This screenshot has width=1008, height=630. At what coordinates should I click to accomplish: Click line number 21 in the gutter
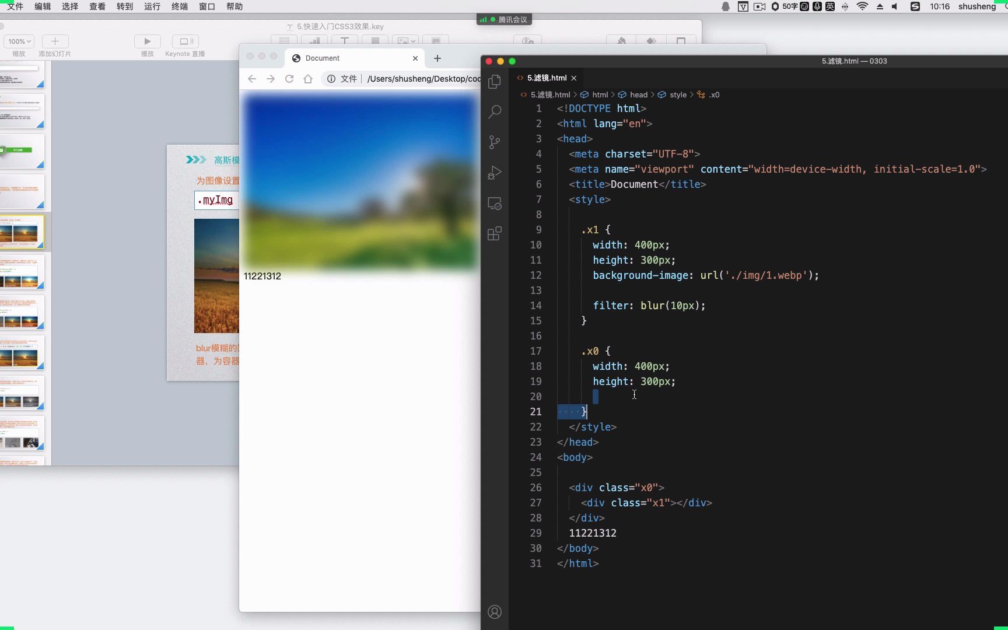point(535,412)
